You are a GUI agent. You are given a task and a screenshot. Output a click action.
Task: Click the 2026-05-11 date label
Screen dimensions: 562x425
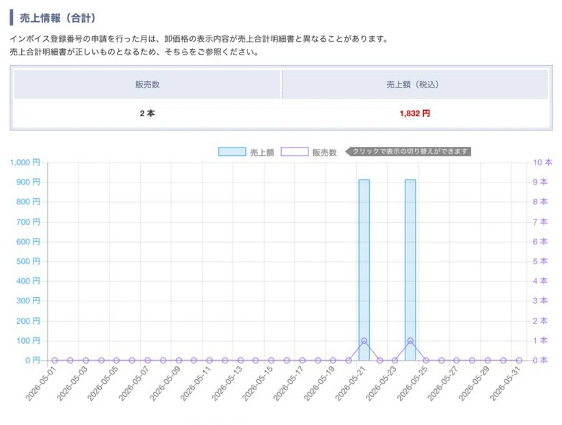[196, 383]
